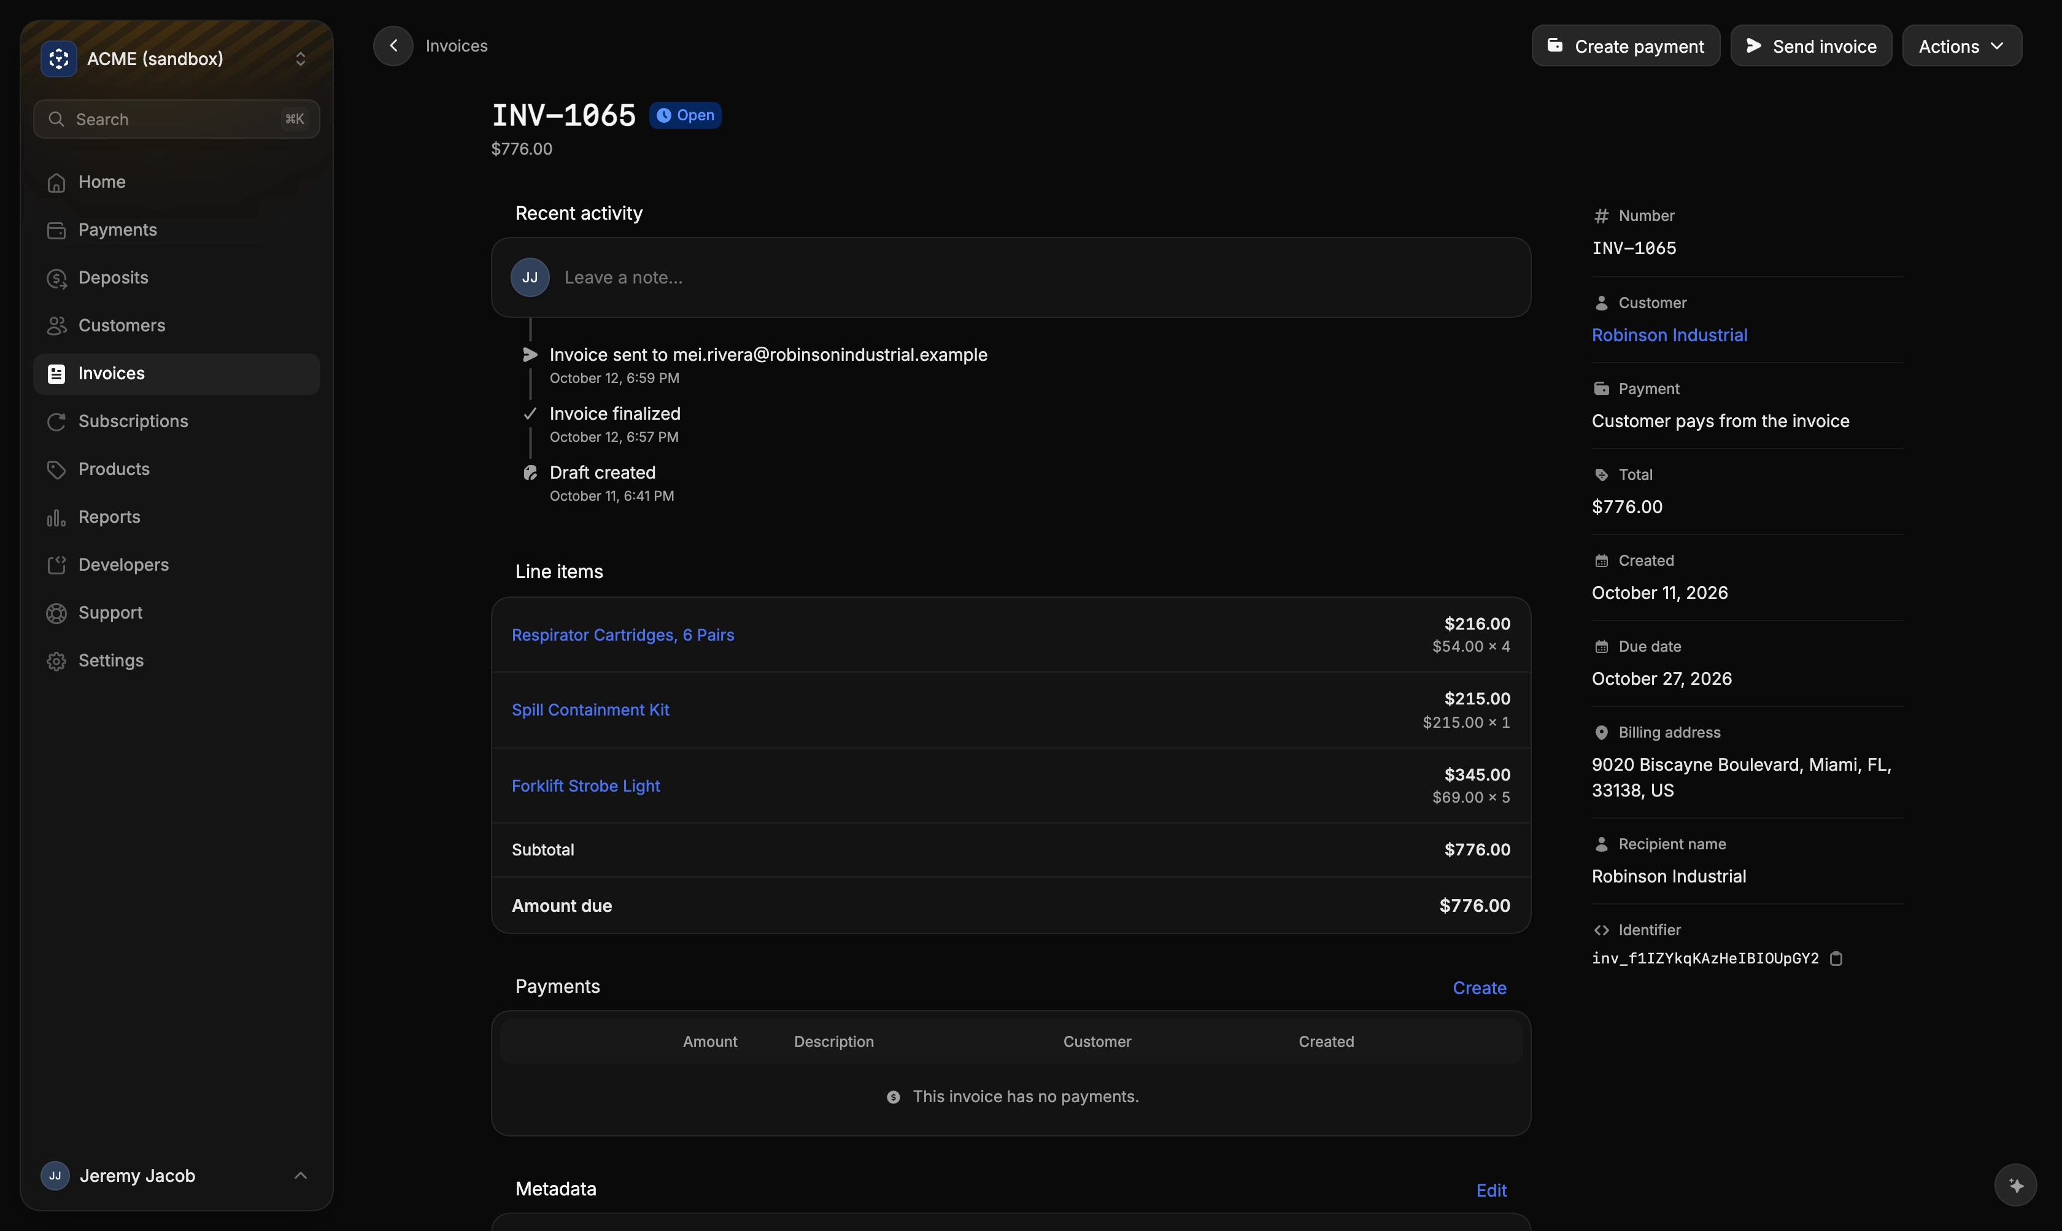Screen dimensions: 2062x1231
Task: Click the Settings gear icon in the sidebar
Action: pos(56,661)
